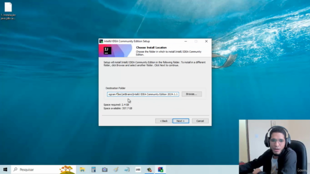Switch to the IntelliJ installer taskbar icon
310x174 pixels.
pyautogui.click(x=160, y=170)
